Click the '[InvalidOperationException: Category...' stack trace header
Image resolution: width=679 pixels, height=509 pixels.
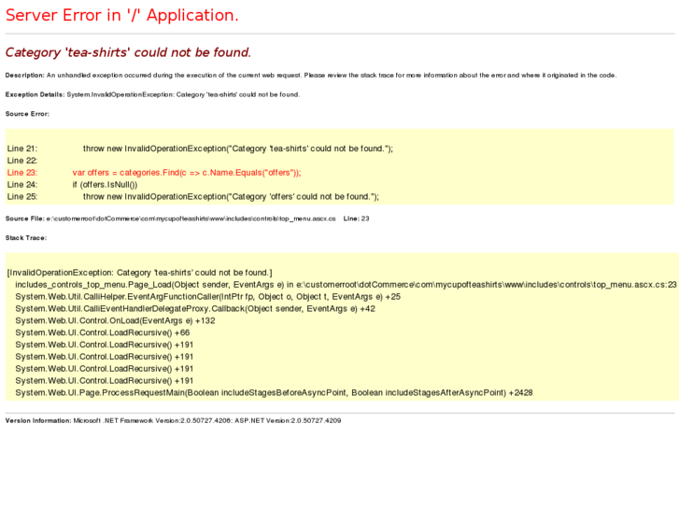pyautogui.click(x=139, y=273)
